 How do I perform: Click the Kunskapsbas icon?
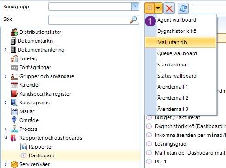tap(14, 103)
